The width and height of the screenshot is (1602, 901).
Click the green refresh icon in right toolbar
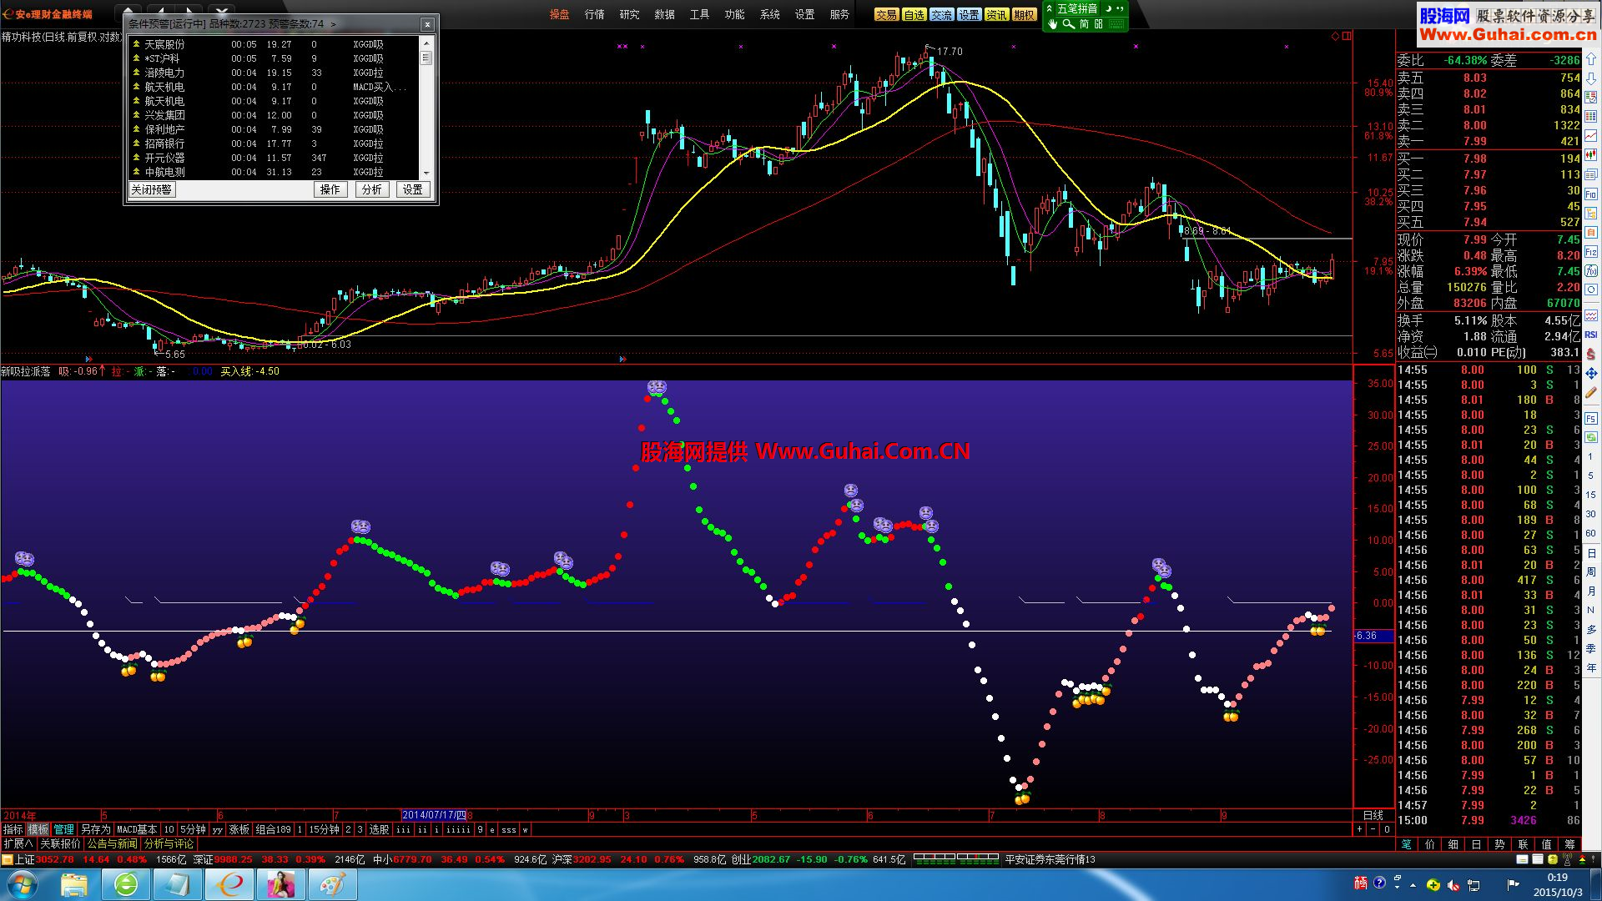click(x=1591, y=437)
